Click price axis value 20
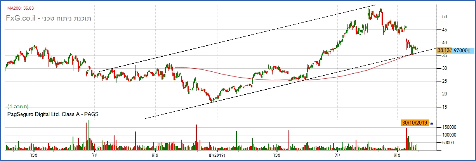The width and height of the screenshot is (476, 161). (x=444, y=94)
